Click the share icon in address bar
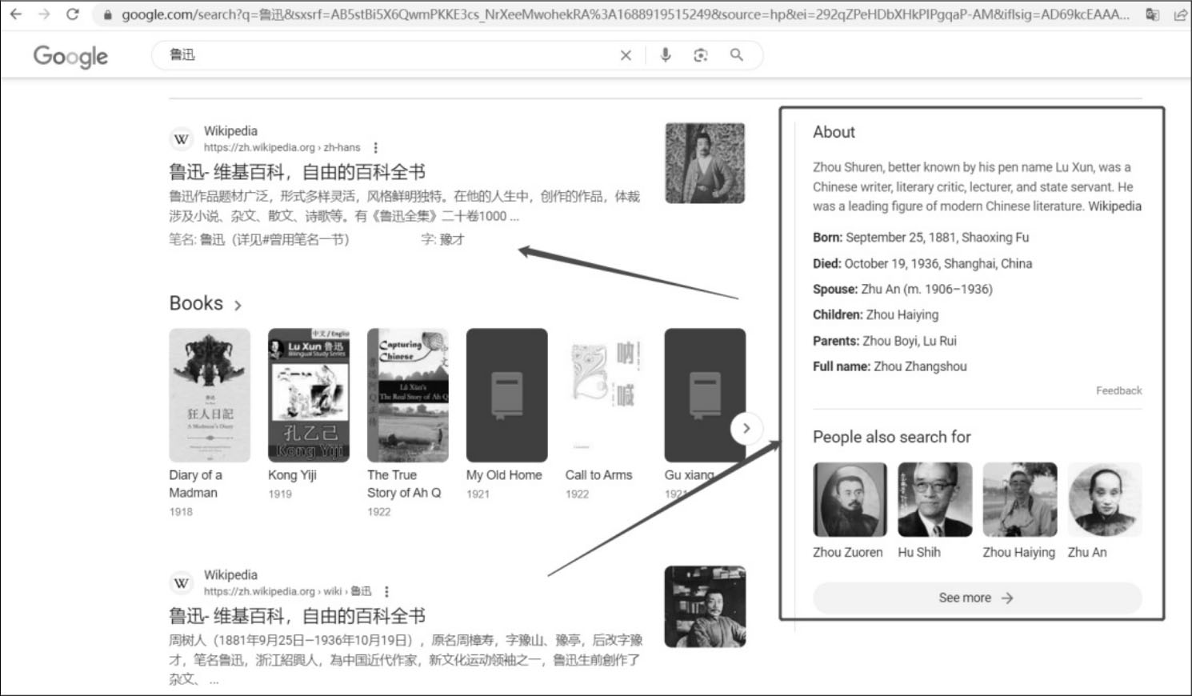This screenshot has width=1192, height=696. (1180, 14)
